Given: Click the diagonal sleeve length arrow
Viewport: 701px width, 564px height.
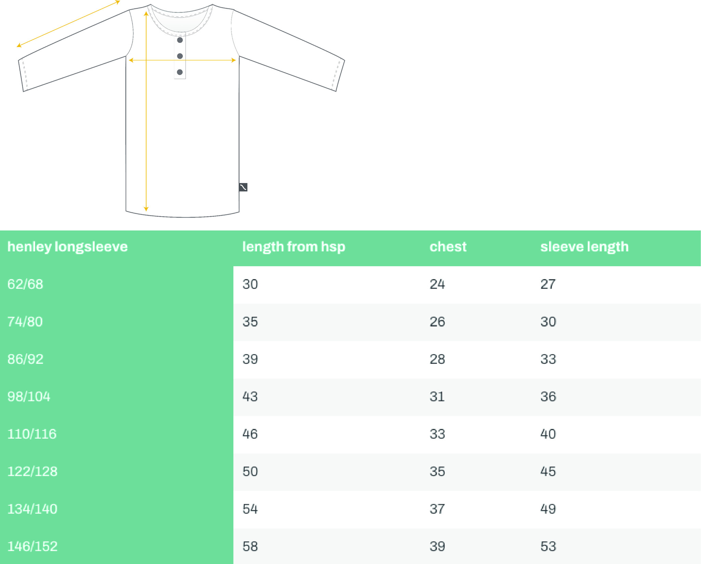Looking at the screenshot, I should point(68,24).
